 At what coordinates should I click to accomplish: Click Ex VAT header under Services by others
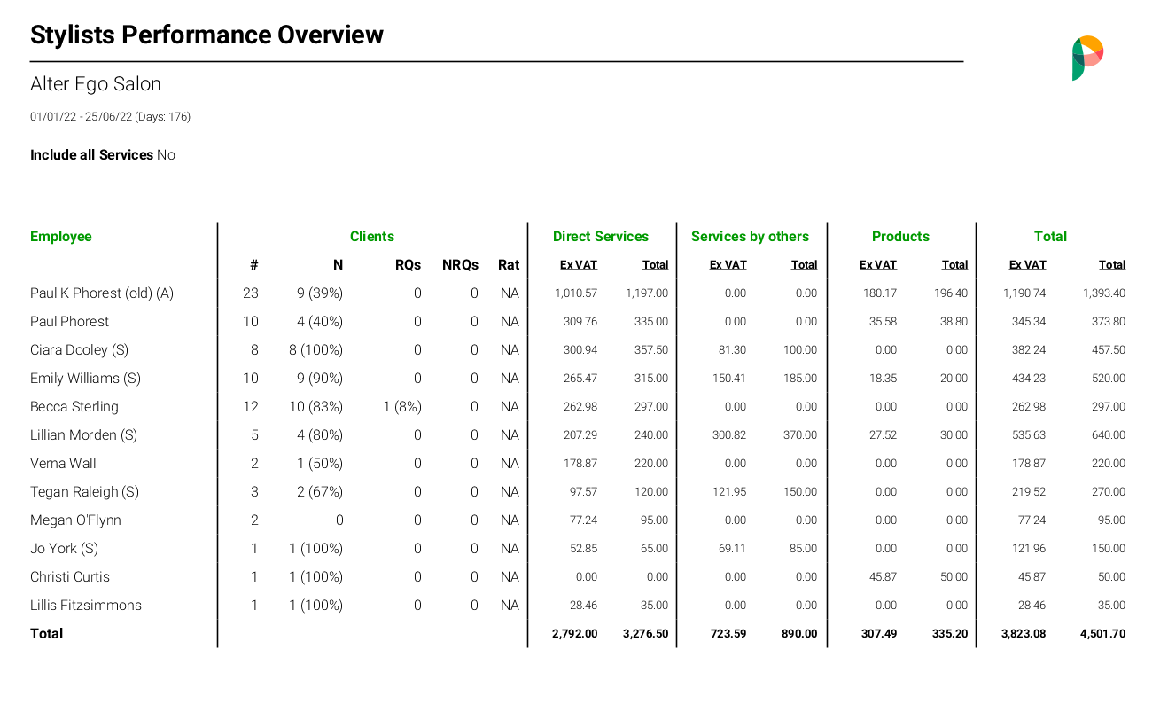728,265
